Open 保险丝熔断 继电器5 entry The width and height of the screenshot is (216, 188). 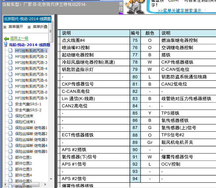point(31,151)
